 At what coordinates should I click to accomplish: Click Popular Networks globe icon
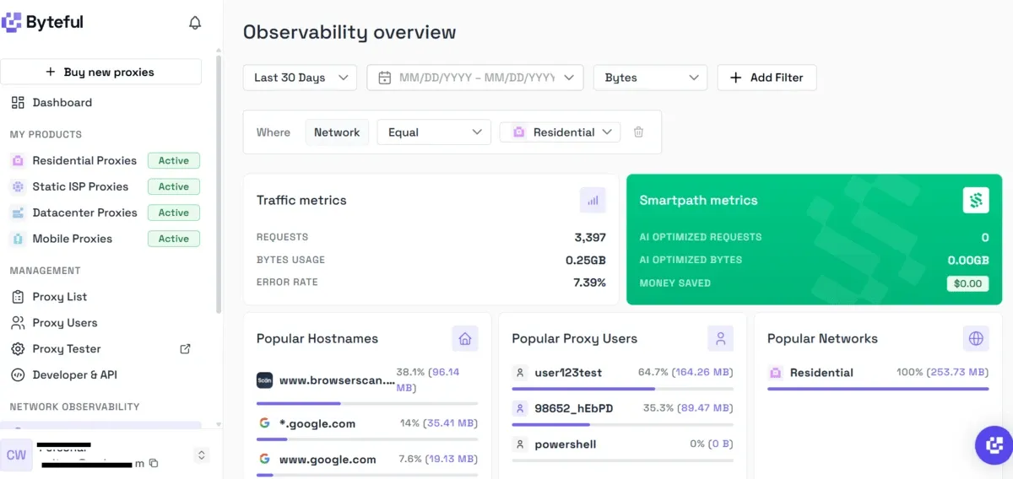click(976, 339)
